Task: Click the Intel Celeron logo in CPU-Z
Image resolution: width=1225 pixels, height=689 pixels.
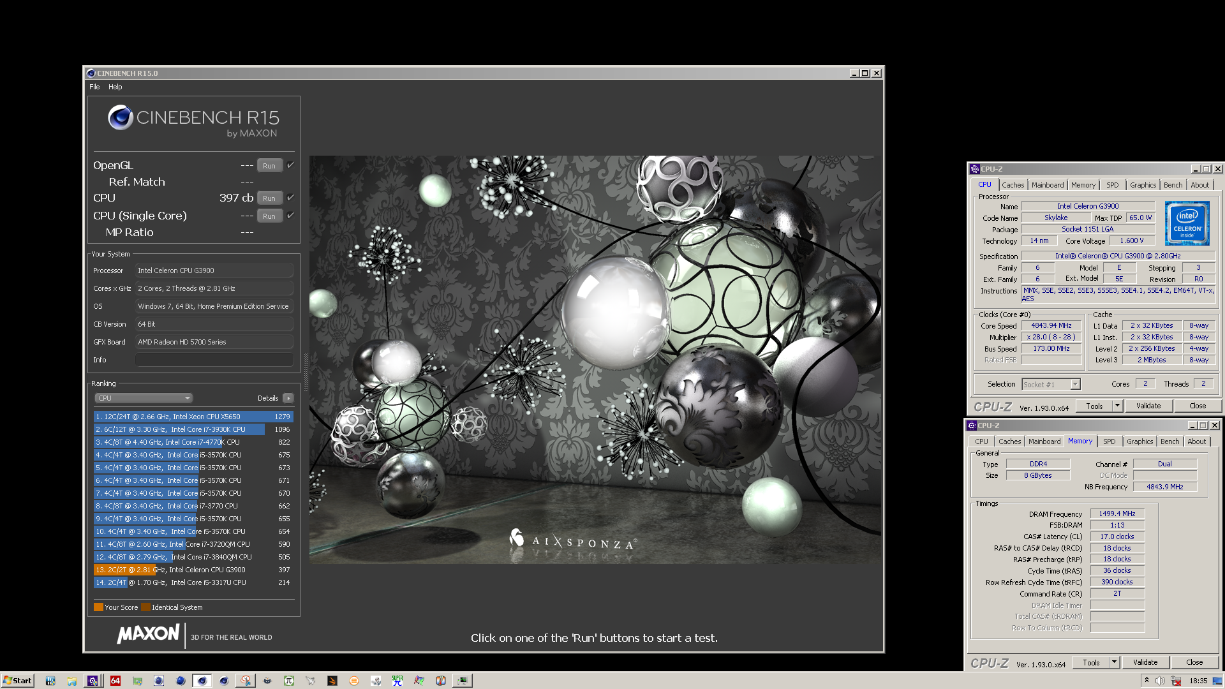Action: (x=1187, y=223)
